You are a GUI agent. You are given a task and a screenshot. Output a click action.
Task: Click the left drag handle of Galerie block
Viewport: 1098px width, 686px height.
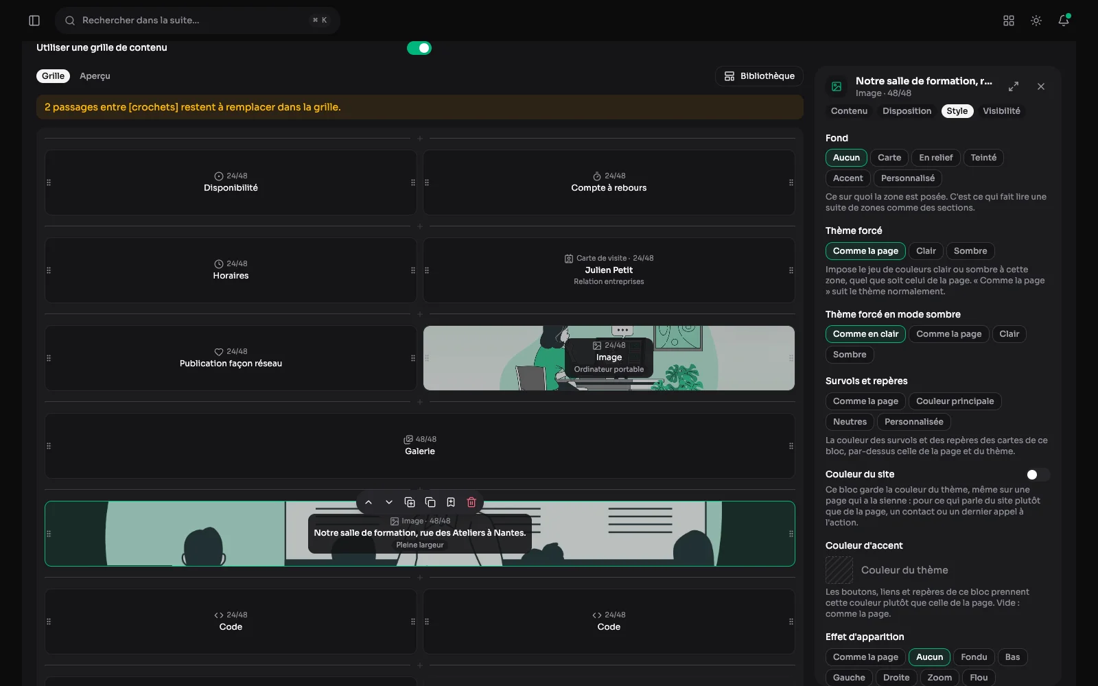coord(49,446)
